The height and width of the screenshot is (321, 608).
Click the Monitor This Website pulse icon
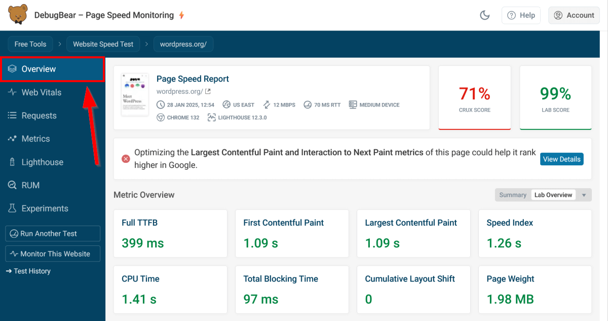14,254
